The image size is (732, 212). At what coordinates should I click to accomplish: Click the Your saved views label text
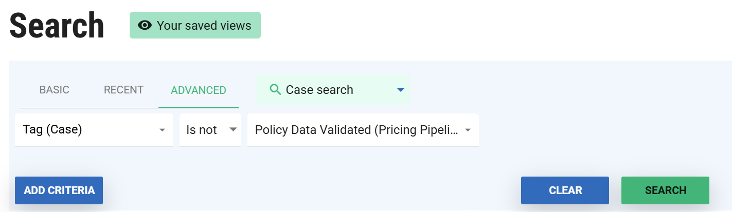(x=204, y=25)
